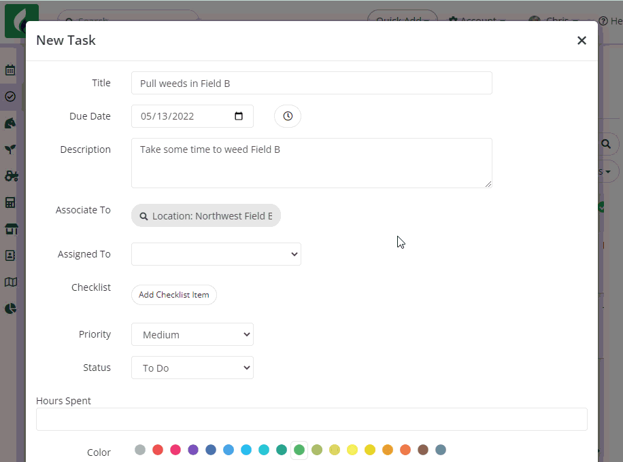Select the brown color swatch
The width and height of the screenshot is (623, 462).
tap(423, 450)
